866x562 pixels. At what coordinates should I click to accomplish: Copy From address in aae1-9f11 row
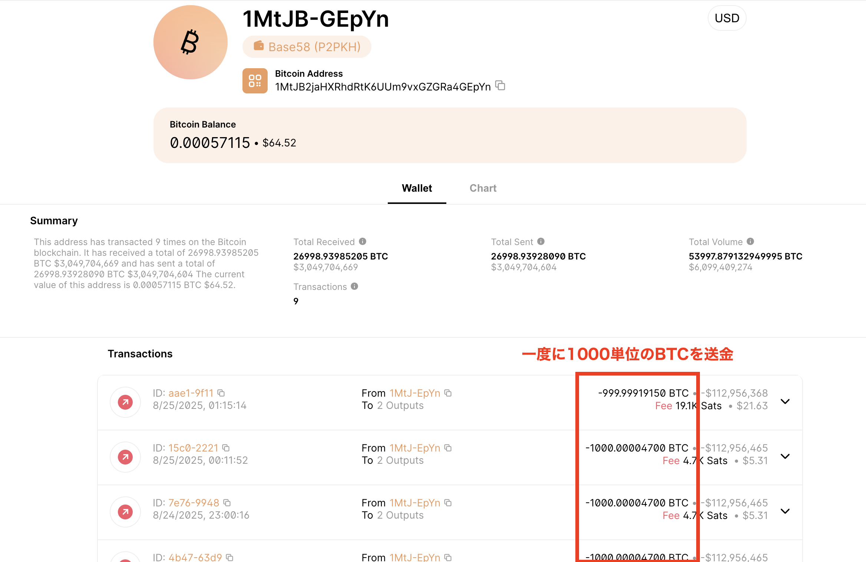click(x=448, y=393)
